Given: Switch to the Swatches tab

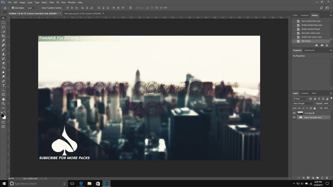Looking at the screenshot, I should (x=304, y=15).
